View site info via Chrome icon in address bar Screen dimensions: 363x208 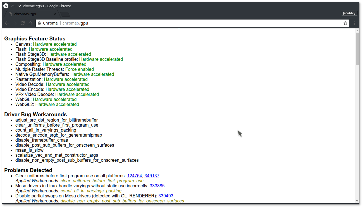pyautogui.click(x=40, y=23)
